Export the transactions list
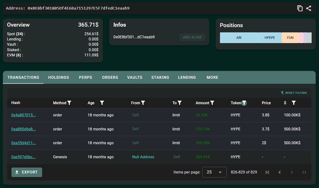Screen dimensions: 319x188 pyautogui.click(x=27, y=172)
